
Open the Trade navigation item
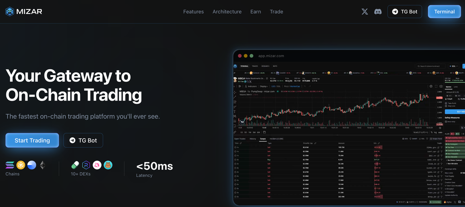tap(277, 12)
